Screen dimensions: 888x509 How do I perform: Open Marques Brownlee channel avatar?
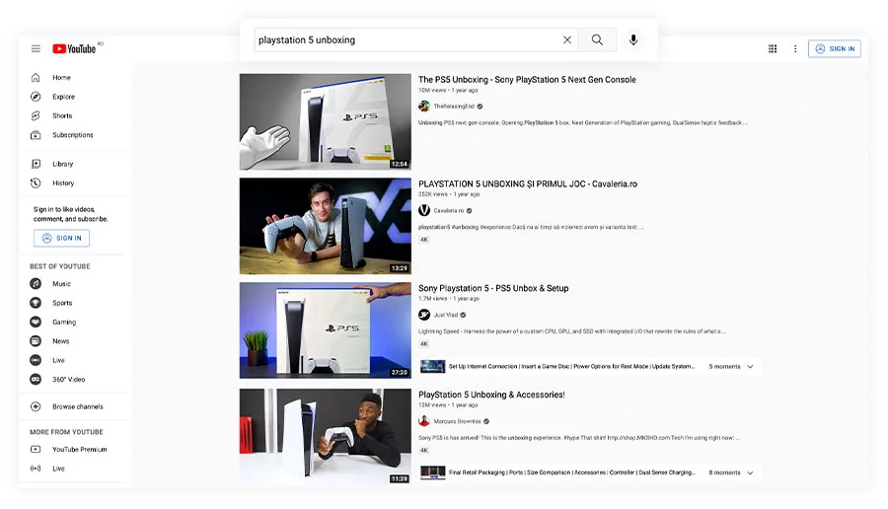(424, 420)
